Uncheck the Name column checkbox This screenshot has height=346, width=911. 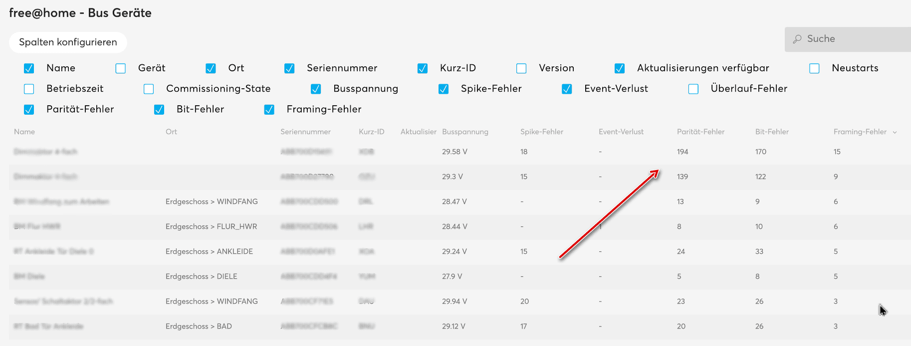(29, 68)
